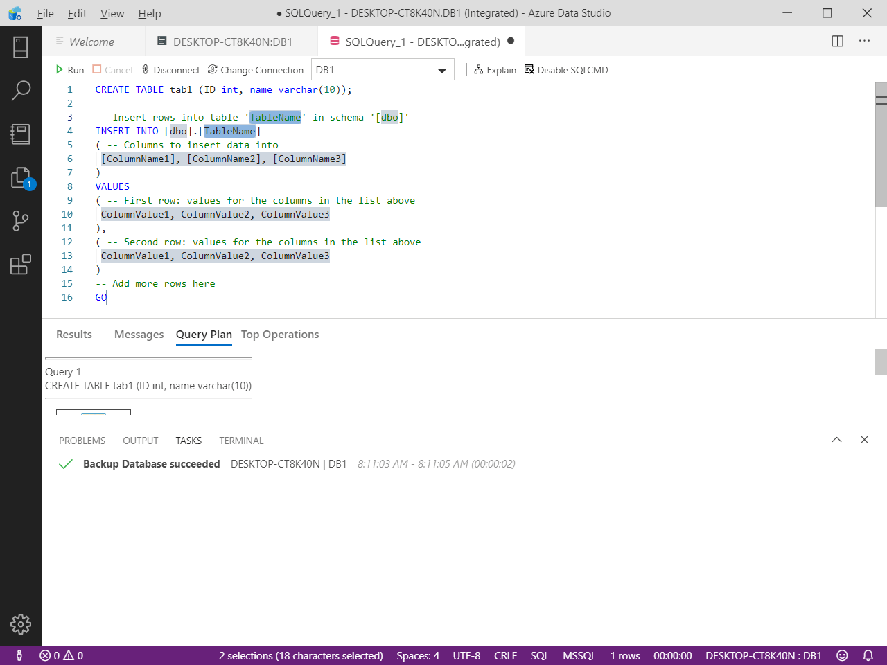Open the DB1 database dropdown
Image resolution: width=887 pixels, height=665 pixels.
click(383, 70)
